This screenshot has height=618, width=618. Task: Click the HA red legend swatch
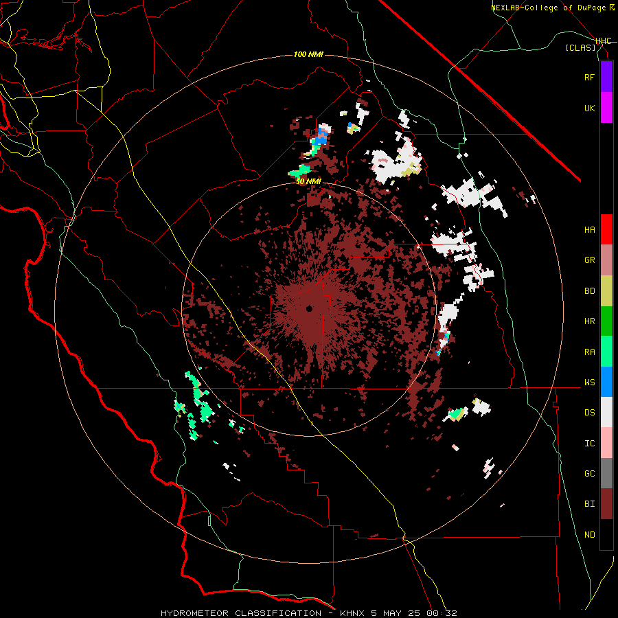606,229
